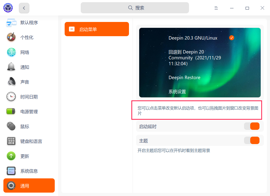
Task: Click the 启动菜单 list icon
Action: click(72, 29)
